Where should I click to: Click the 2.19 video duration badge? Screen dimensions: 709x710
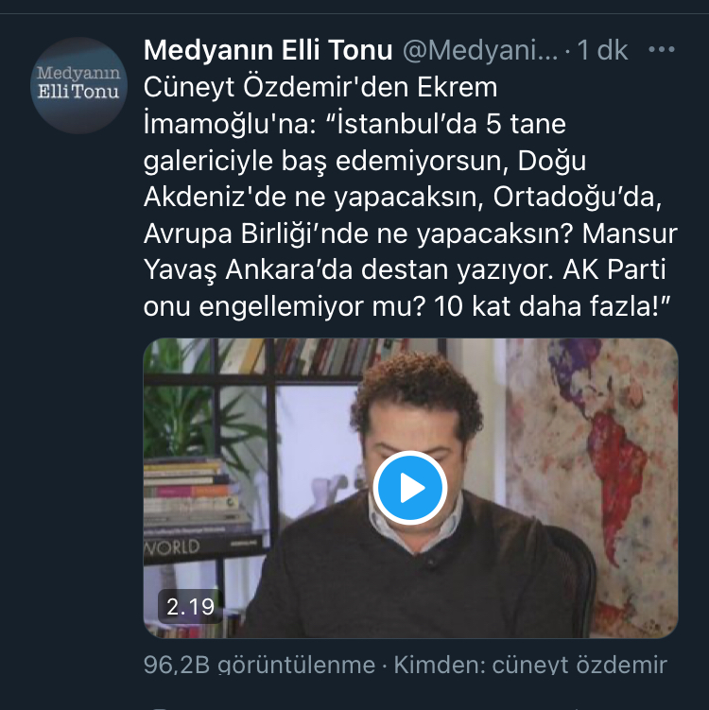tap(190, 607)
